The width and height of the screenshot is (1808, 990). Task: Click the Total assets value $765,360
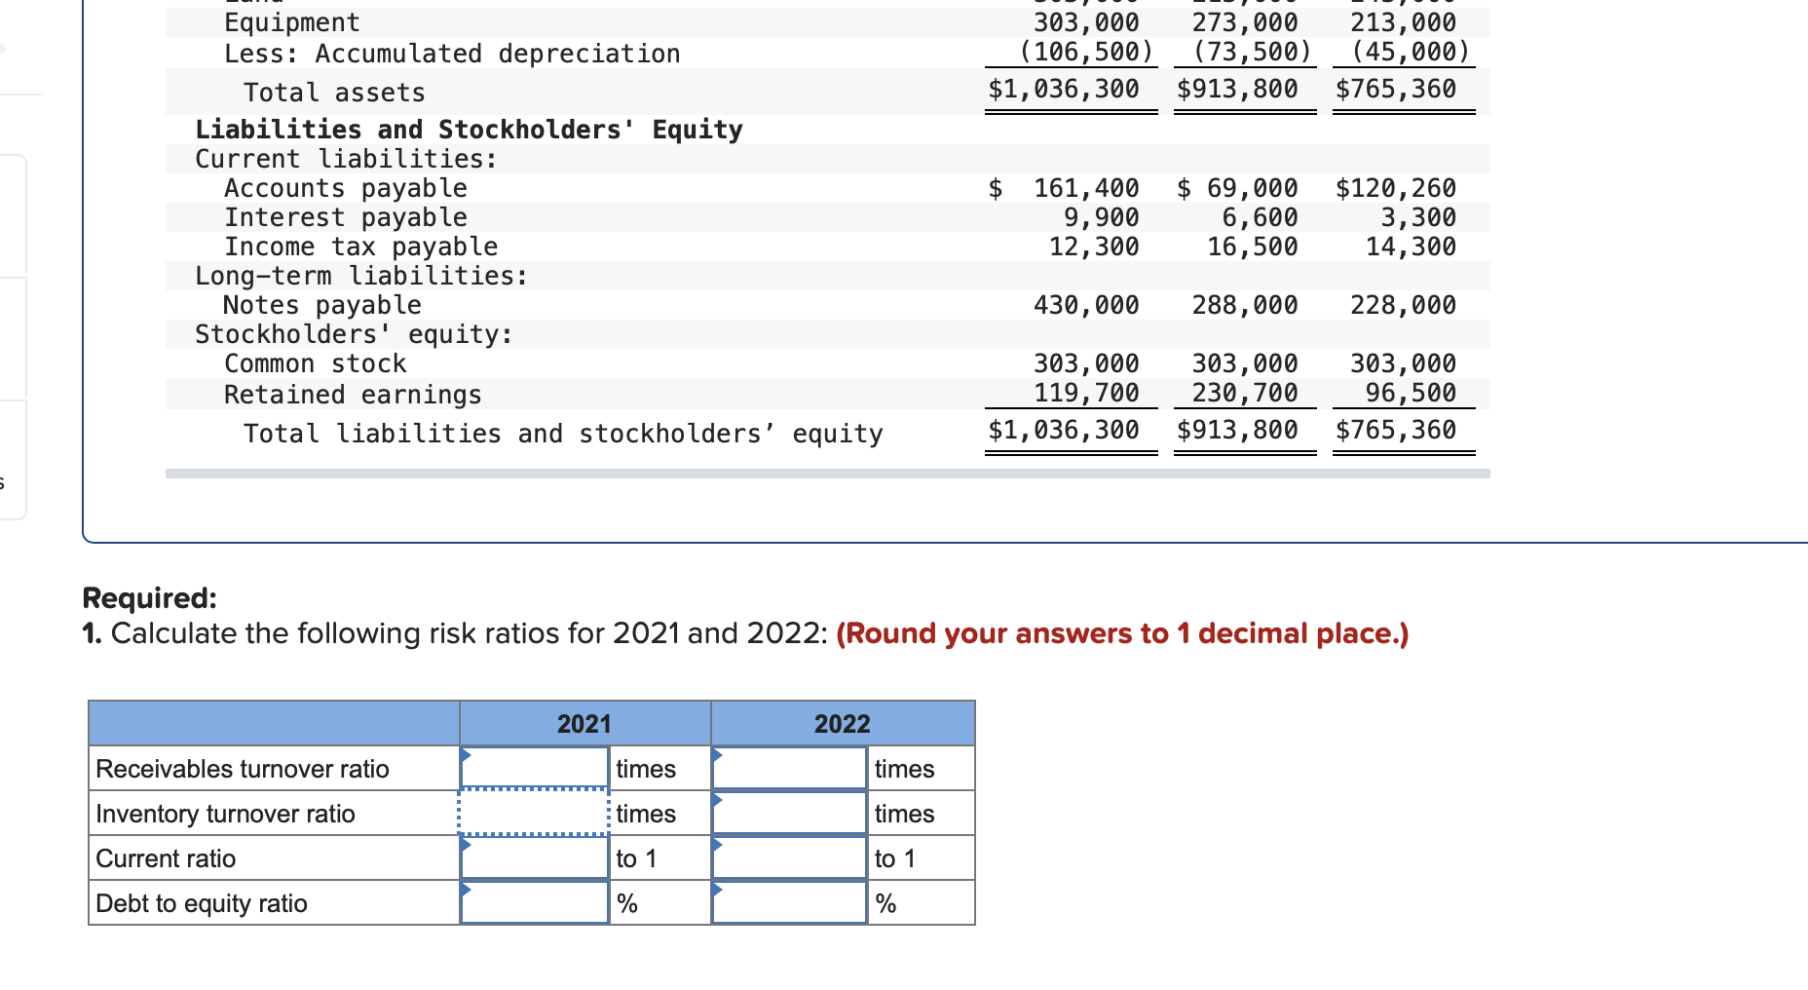tap(1396, 89)
